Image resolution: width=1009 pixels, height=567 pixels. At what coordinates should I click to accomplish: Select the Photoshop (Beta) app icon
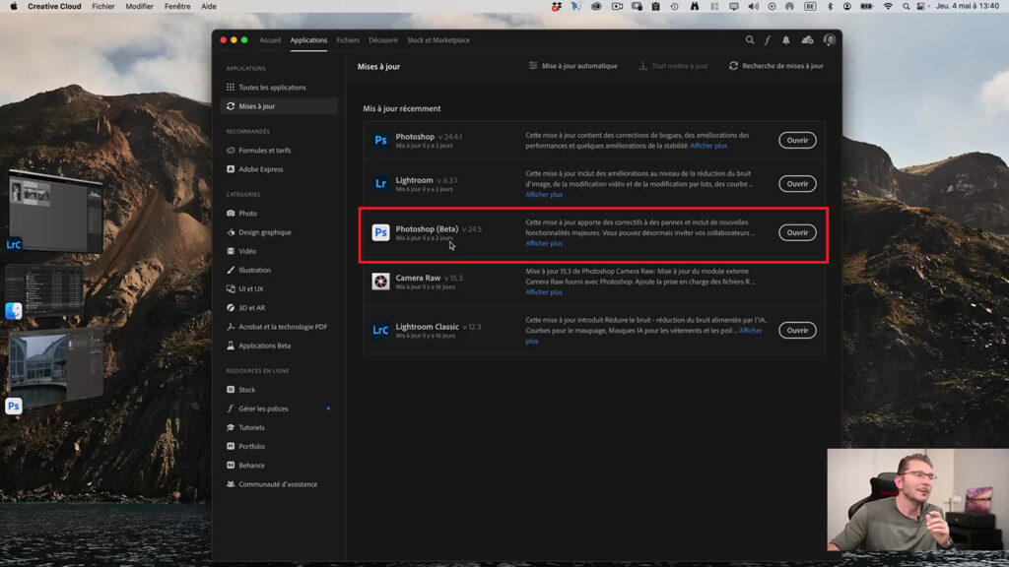(x=380, y=232)
